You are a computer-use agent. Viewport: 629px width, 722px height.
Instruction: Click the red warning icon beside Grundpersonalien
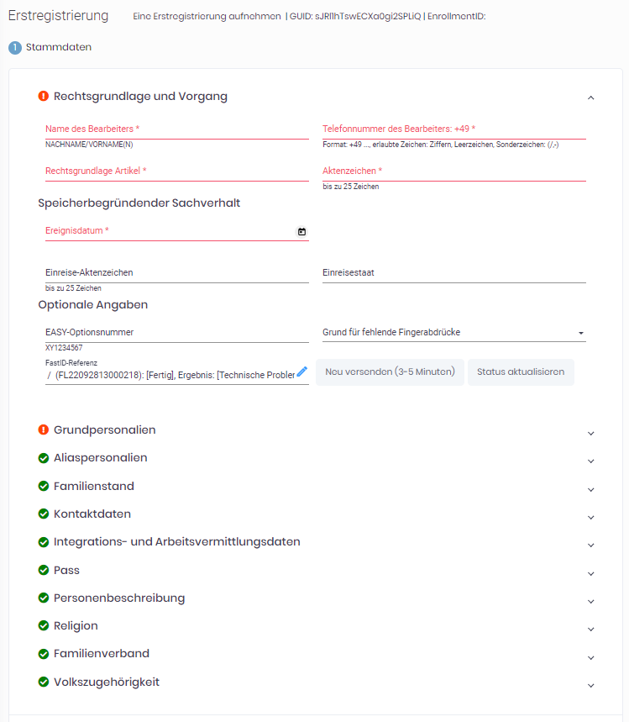tap(44, 430)
